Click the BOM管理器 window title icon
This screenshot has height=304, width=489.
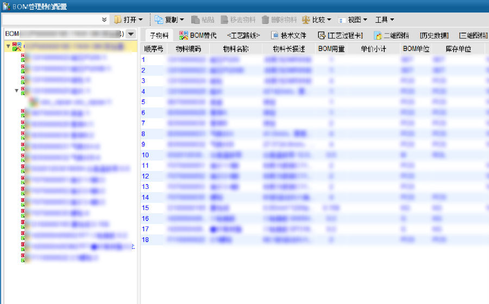pos(6,6)
